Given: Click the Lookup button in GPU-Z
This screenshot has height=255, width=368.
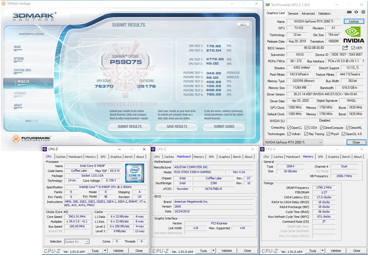Looking at the screenshot, I should point(354,21).
